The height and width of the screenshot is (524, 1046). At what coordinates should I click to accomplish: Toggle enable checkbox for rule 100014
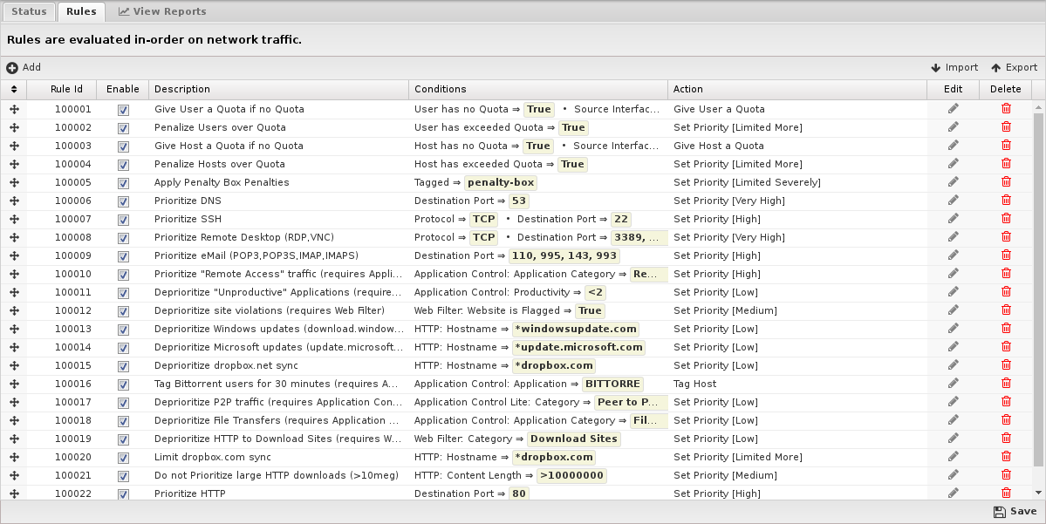[x=123, y=348]
